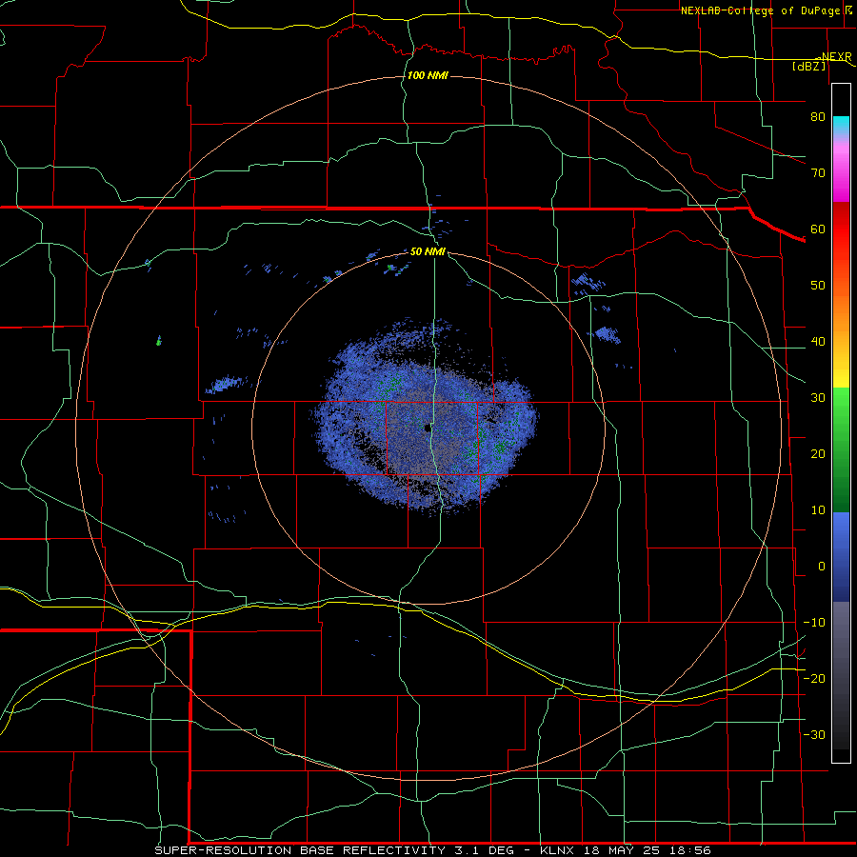The height and width of the screenshot is (857, 857).
Task: Click the 60 value on the dBZ scale
Action: tap(818, 229)
